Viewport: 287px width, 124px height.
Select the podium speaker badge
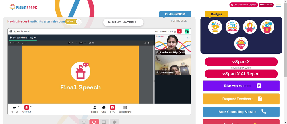pos(267,27)
